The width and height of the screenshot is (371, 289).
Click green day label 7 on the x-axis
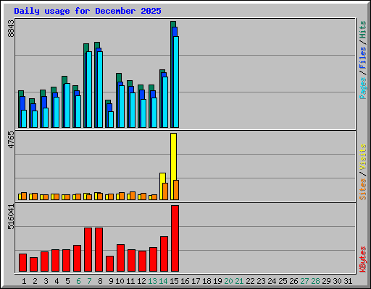tap(89, 281)
